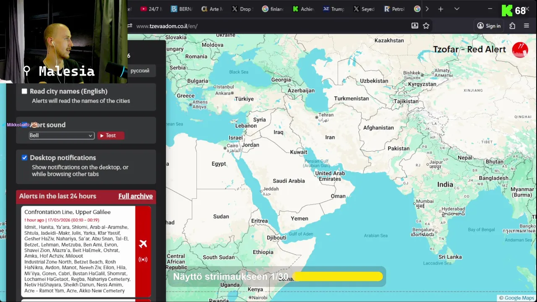Viewport: 537px width, 302px height.
Task: Click the Alerts in the last 24 hours heading
Action: click(x=57, y=196)
